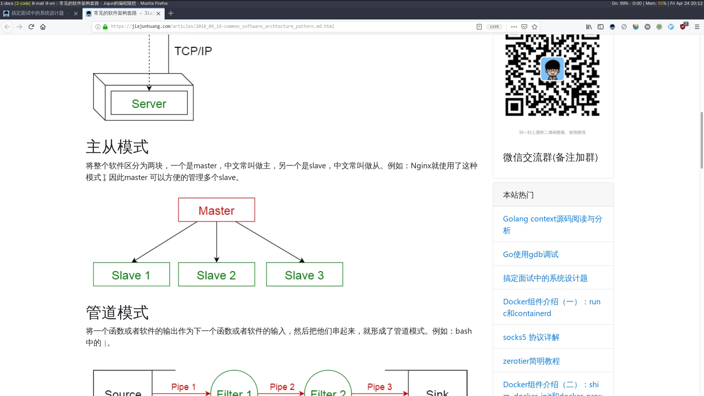Click the TCP/IP label in the diagram
The image size is (704, 396).
tap(193, 51)
